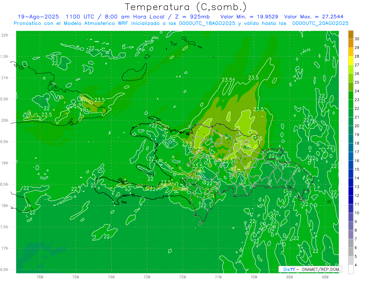365x281 pixels.
Task: Click the "Temperatura (C,somb.)" chart title
Action: pos(186,7)
